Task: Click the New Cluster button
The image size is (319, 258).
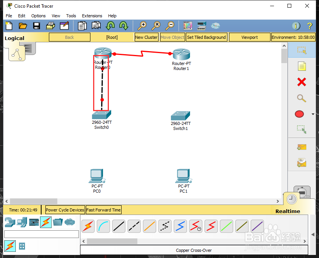Action: (146, 37)
